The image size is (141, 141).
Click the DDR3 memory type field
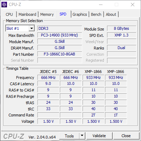59,28
